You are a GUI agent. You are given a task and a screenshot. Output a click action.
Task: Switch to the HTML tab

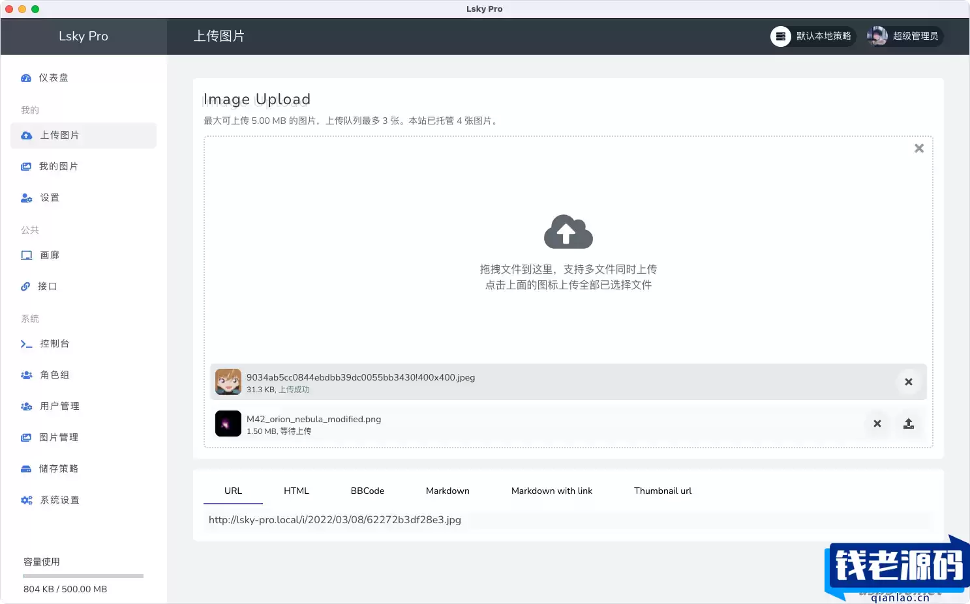pos(296,491)
